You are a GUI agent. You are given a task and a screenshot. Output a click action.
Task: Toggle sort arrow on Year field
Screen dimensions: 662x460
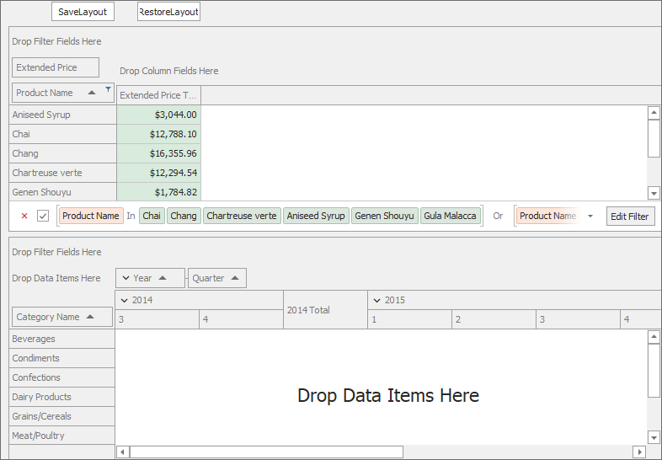163,278
